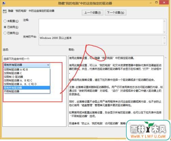
Task: Click the policy setting icon beside the title
Action: pos(5,11)
